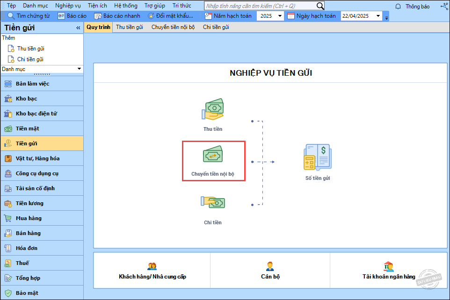Open the Thu tiền money-in-hand icon

pos(213,109)
